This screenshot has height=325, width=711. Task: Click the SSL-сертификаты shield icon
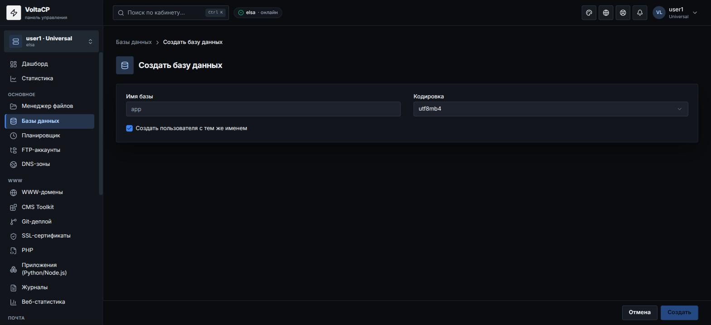pos(14,236)
